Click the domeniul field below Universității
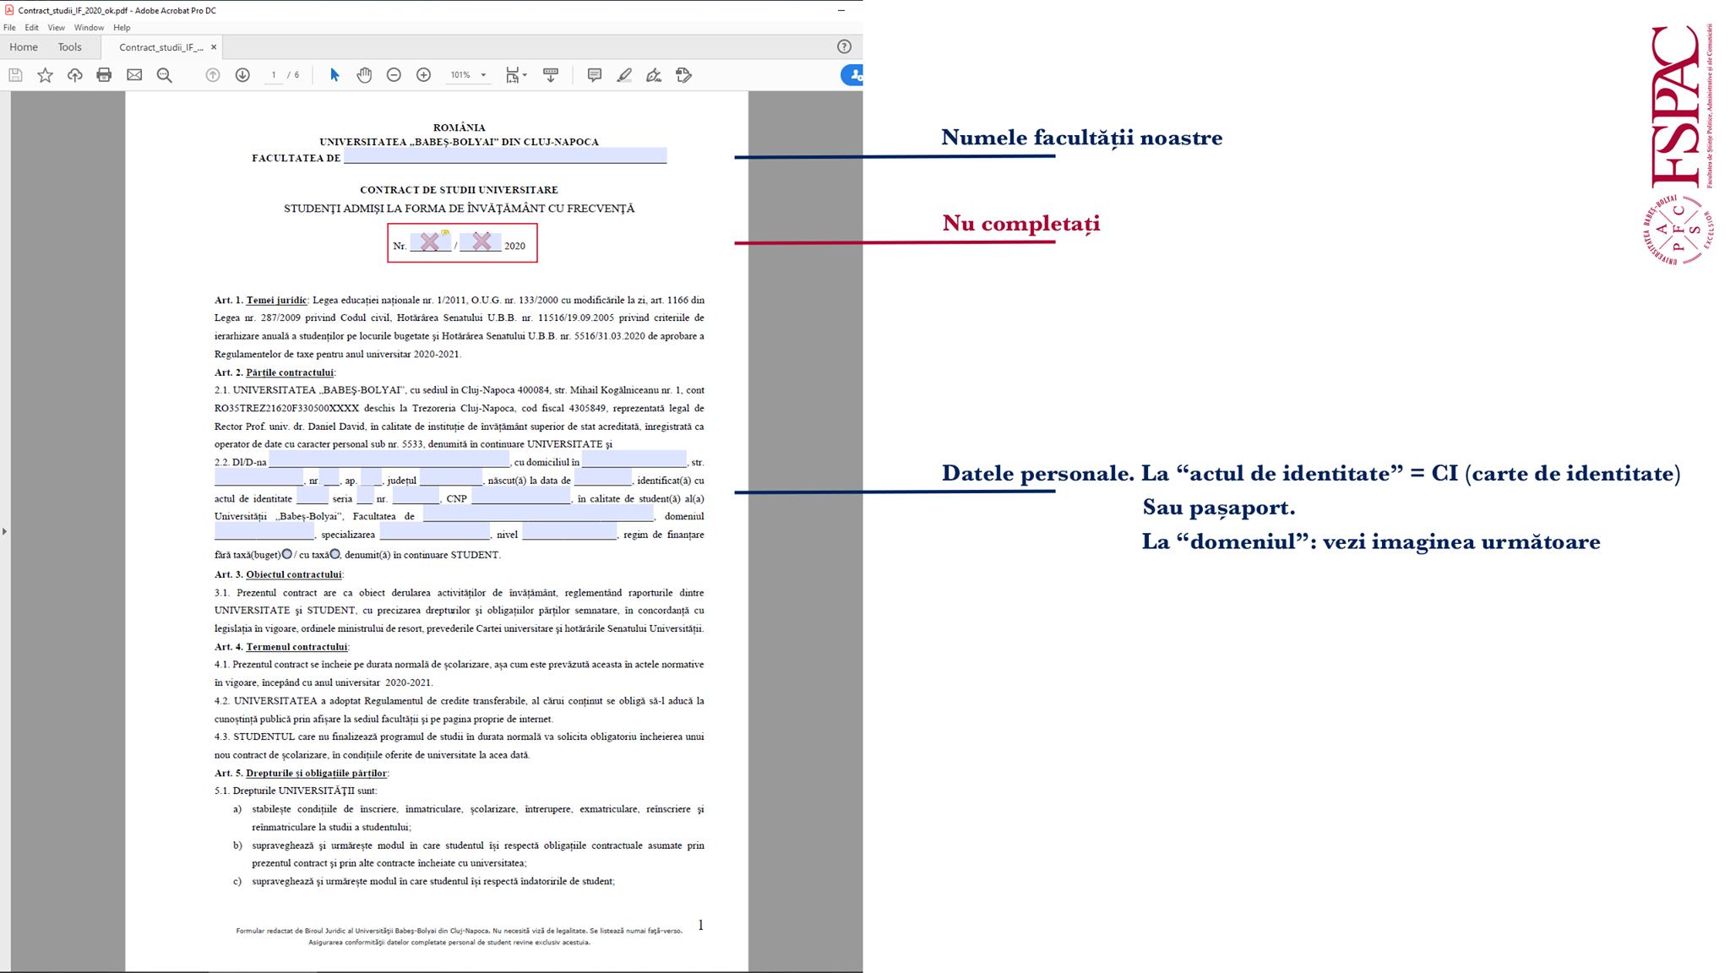1730x973 pixels. 264,533
